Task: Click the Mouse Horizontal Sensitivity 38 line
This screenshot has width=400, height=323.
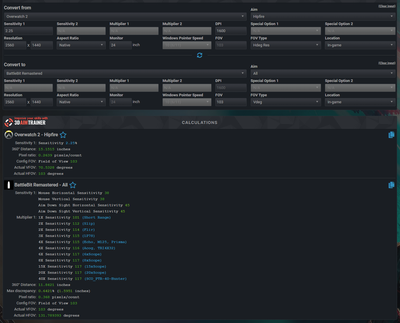Action: pos(74,193)
